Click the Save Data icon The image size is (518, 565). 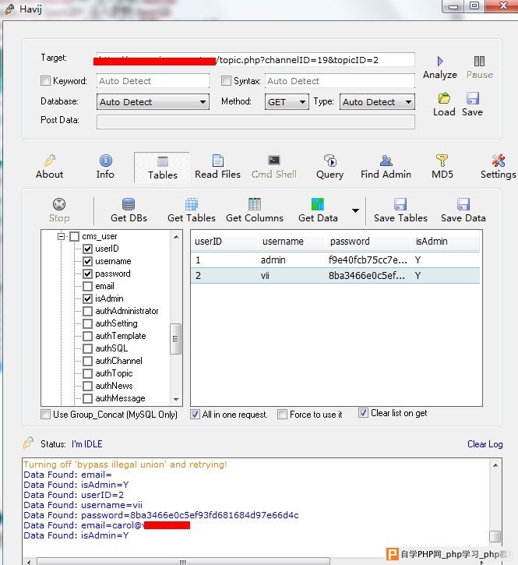[463, 204]
